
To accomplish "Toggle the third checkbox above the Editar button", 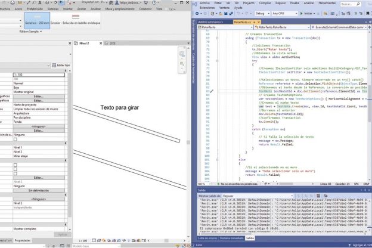I will click(x=15, y=173).
